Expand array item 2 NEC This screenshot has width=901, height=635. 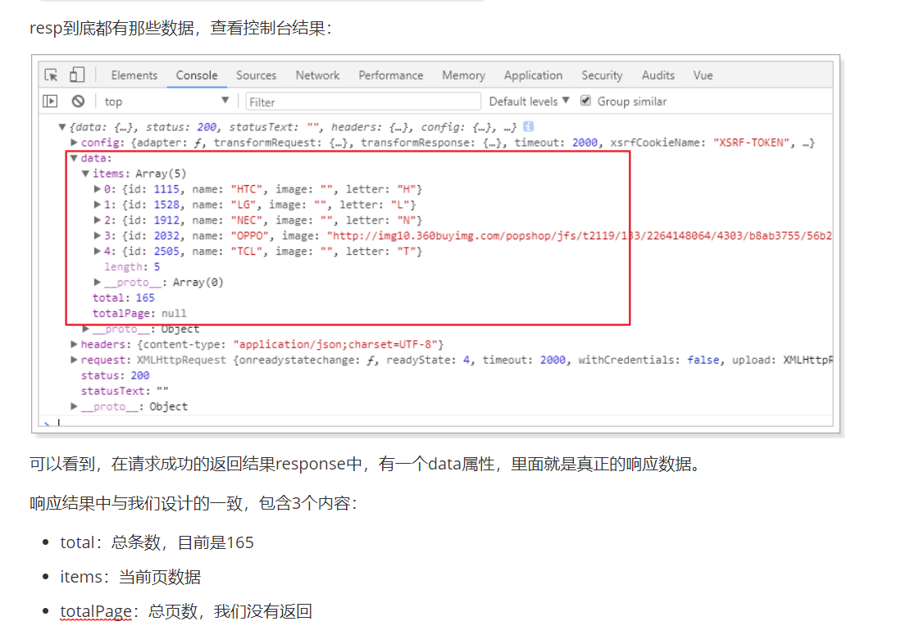97,220
